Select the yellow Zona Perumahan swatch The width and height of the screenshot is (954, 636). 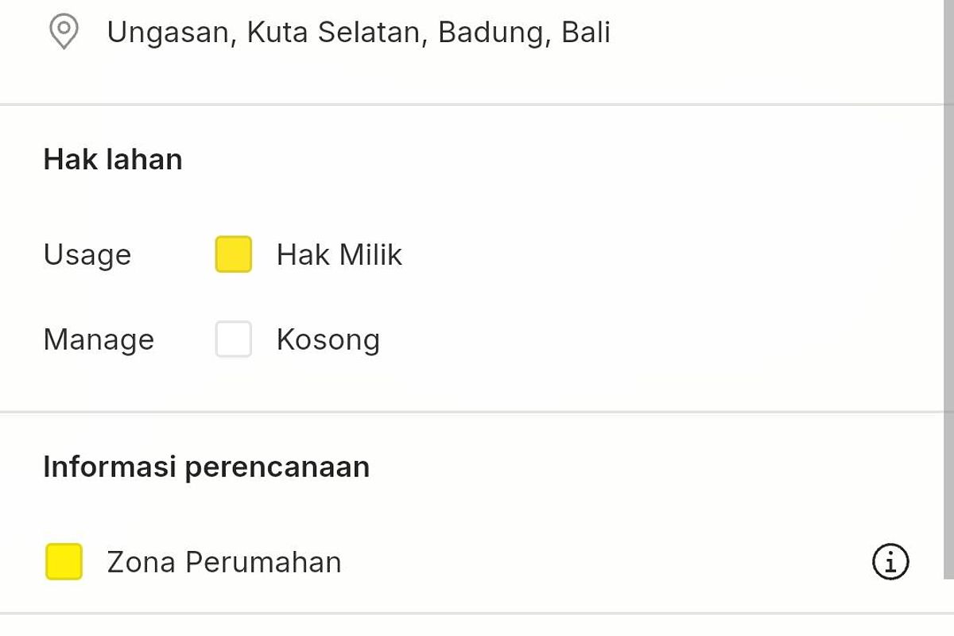coord(64,562)
